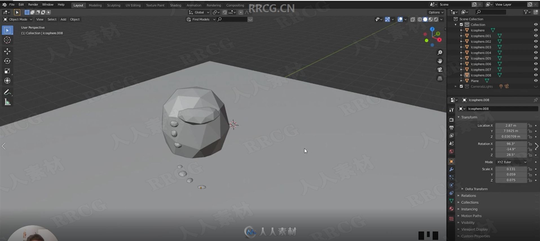Activate the Move tool

tap(7, 51)
